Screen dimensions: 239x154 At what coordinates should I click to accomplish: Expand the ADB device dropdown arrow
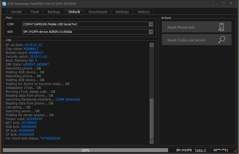tap(151, 32)
